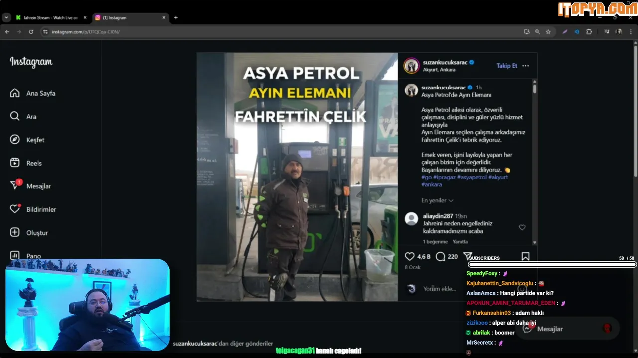
Task: Open Chrome three-dot menu
Action: click(x=631, y=32)
